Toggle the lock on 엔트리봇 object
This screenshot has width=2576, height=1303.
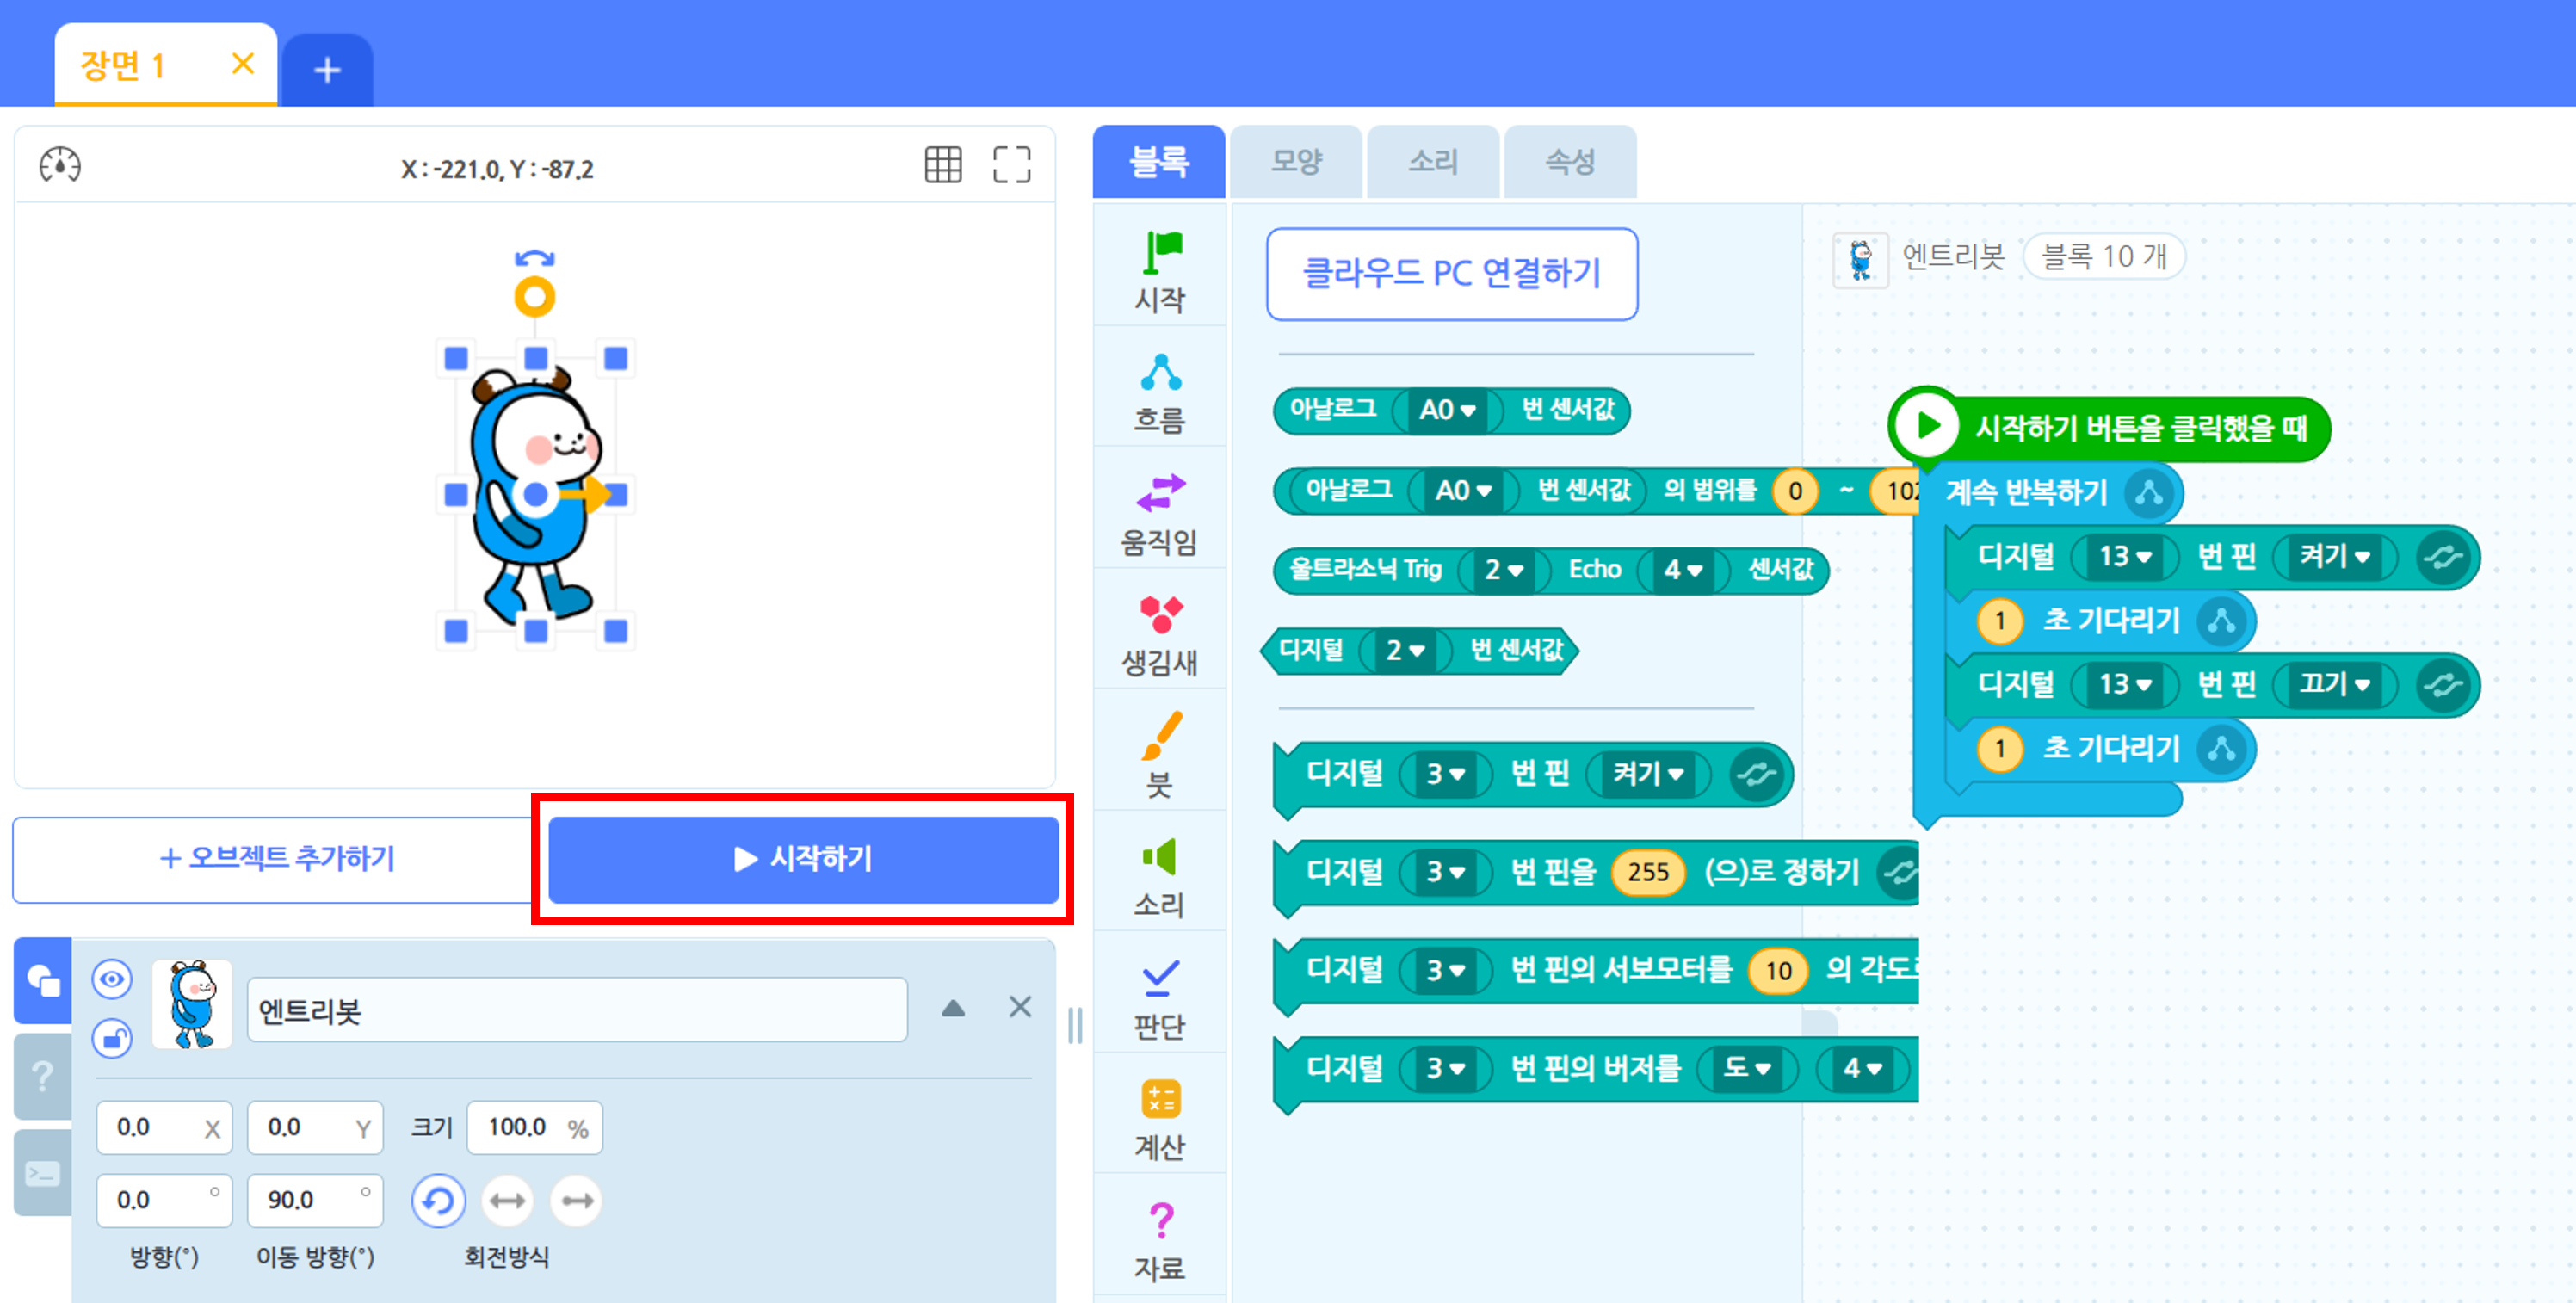(112, 1039)
